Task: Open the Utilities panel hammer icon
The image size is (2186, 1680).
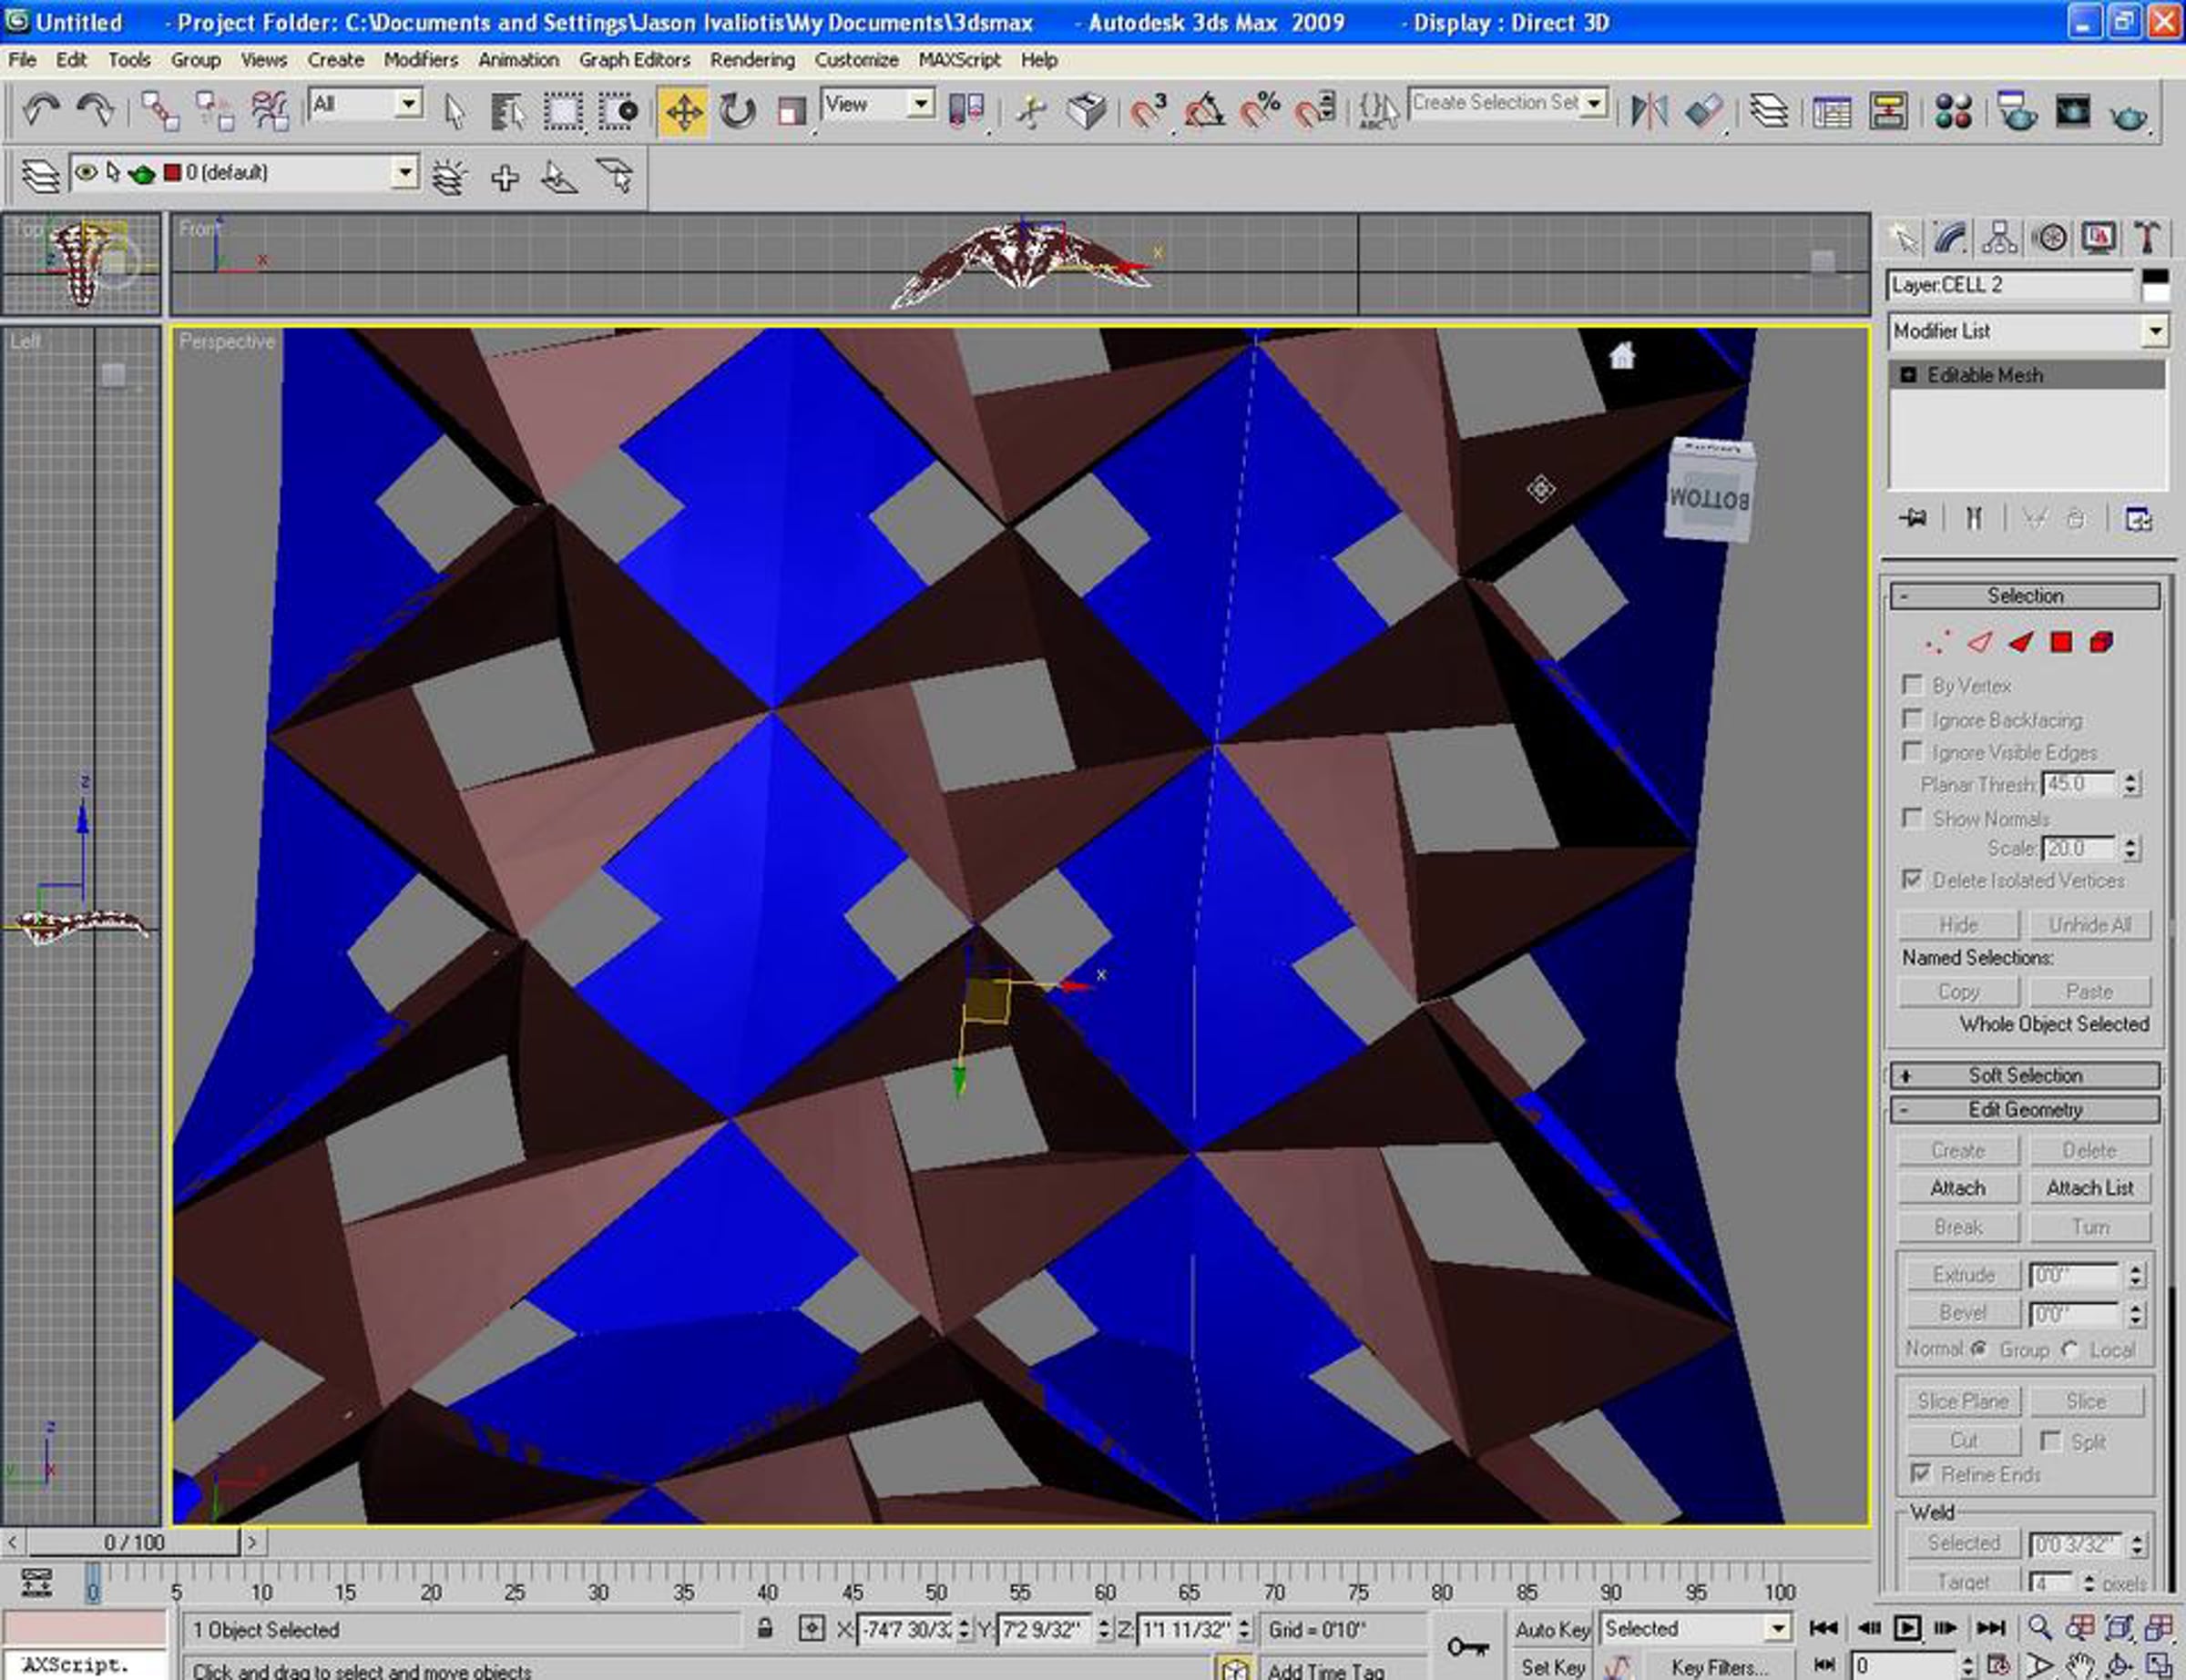Action: pyautogui.click(x=2147, y=238)
